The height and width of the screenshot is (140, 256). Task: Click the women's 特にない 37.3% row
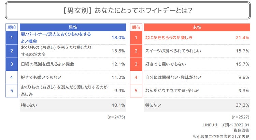pos(197,105)
